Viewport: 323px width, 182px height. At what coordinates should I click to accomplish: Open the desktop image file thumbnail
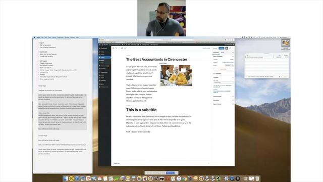286,43
